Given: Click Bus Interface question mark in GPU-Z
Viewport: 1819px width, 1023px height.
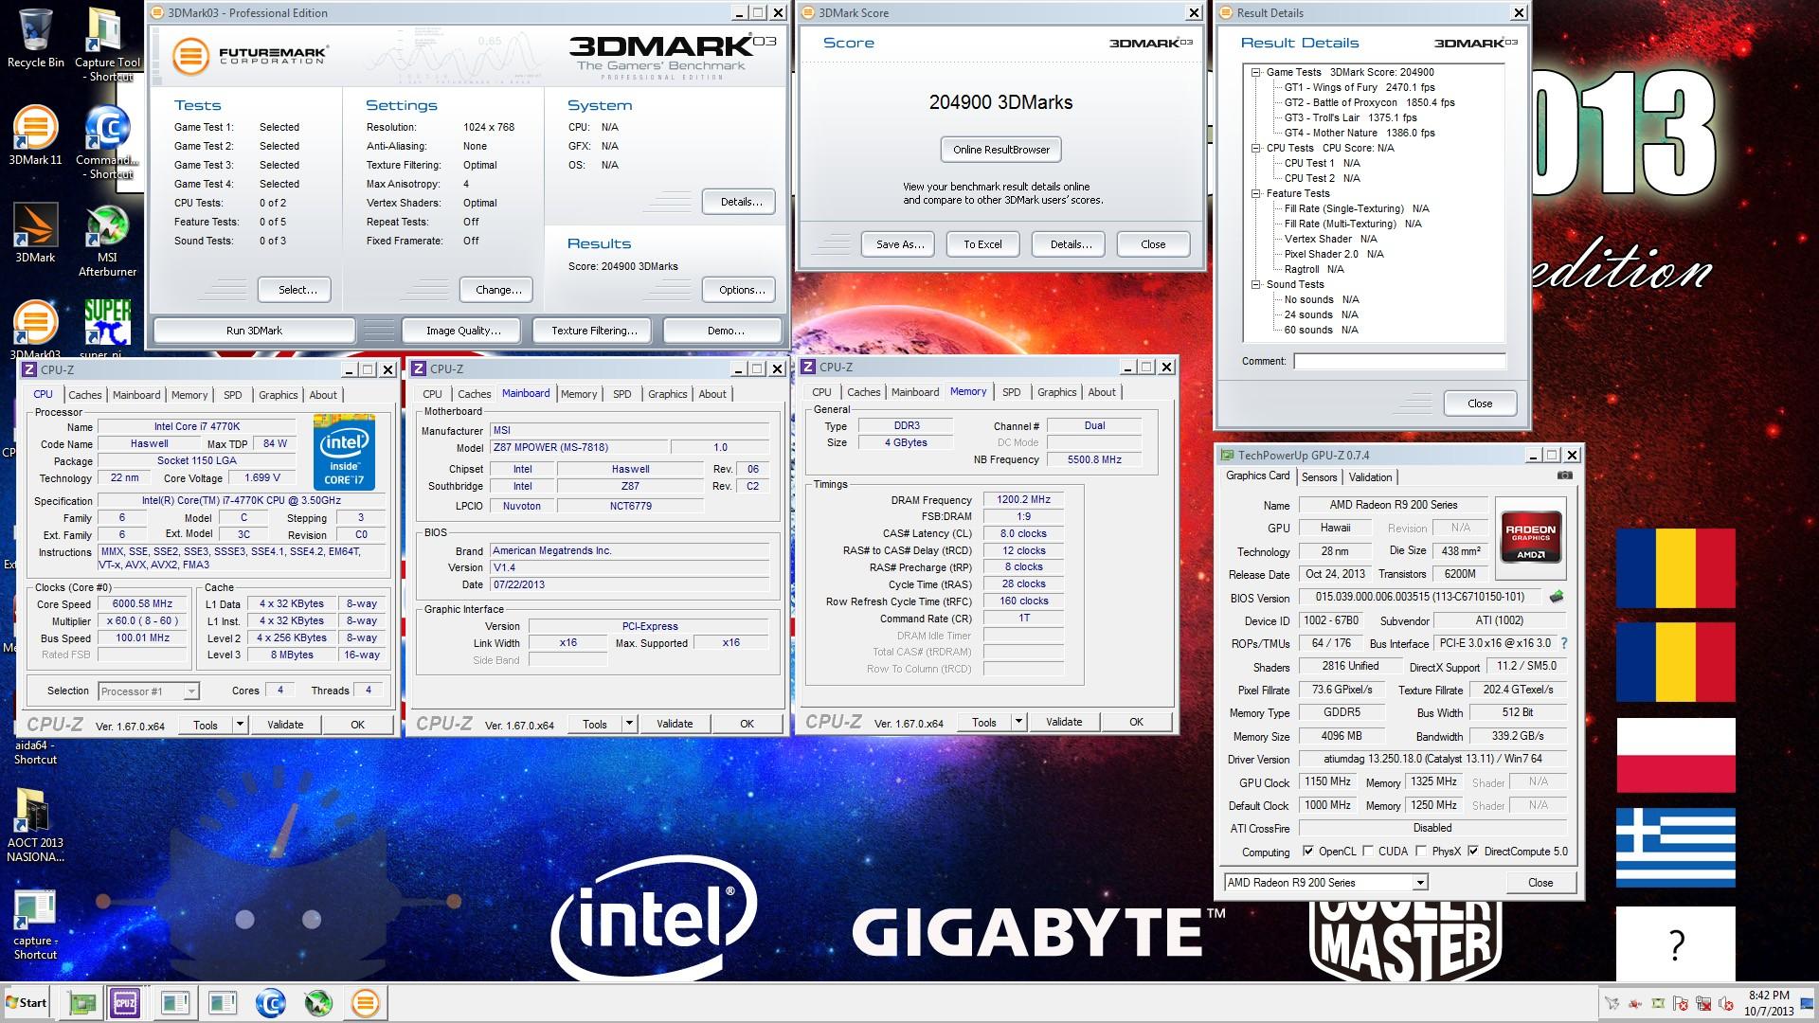Looking at the screenshot, I should pos(1564,643).
